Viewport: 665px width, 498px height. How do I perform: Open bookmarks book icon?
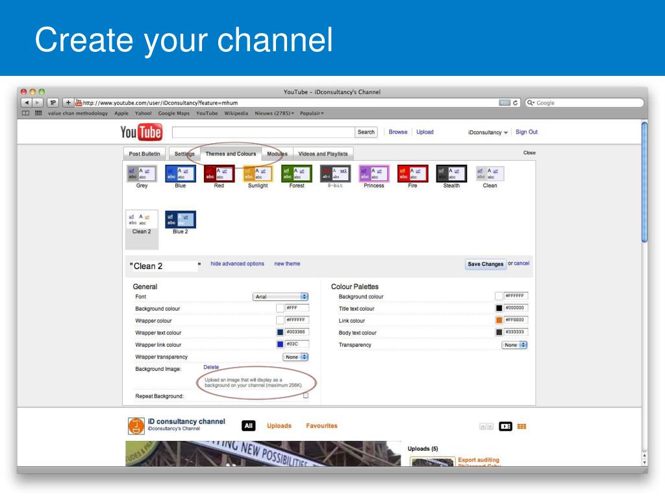[x=25, y=113]
